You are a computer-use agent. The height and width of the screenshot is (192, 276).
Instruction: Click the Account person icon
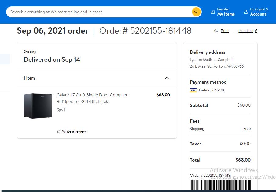coord(246,12)
